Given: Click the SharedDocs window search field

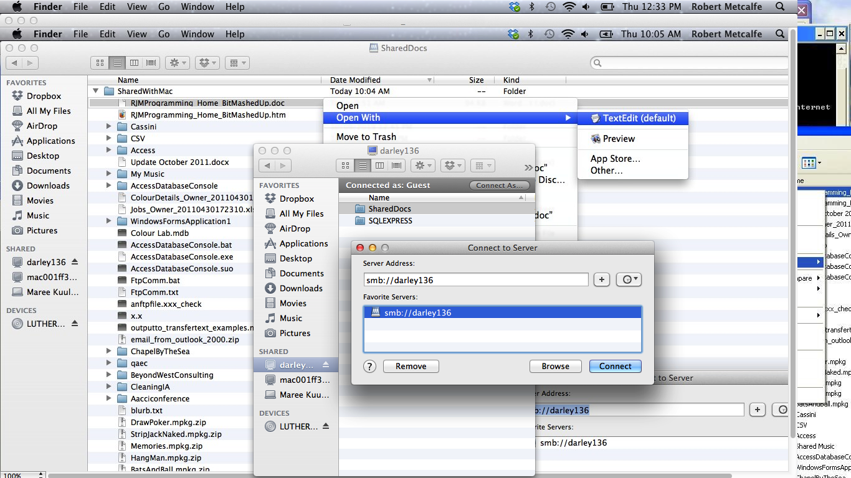Looking at the screenshot, I should 689,63.
